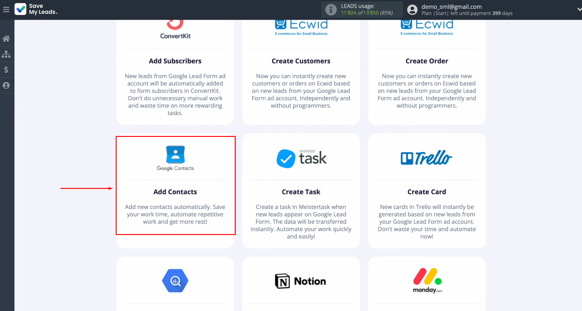Go to Home via sidebar house icon
582x311 pixels.
pos(6,39)
